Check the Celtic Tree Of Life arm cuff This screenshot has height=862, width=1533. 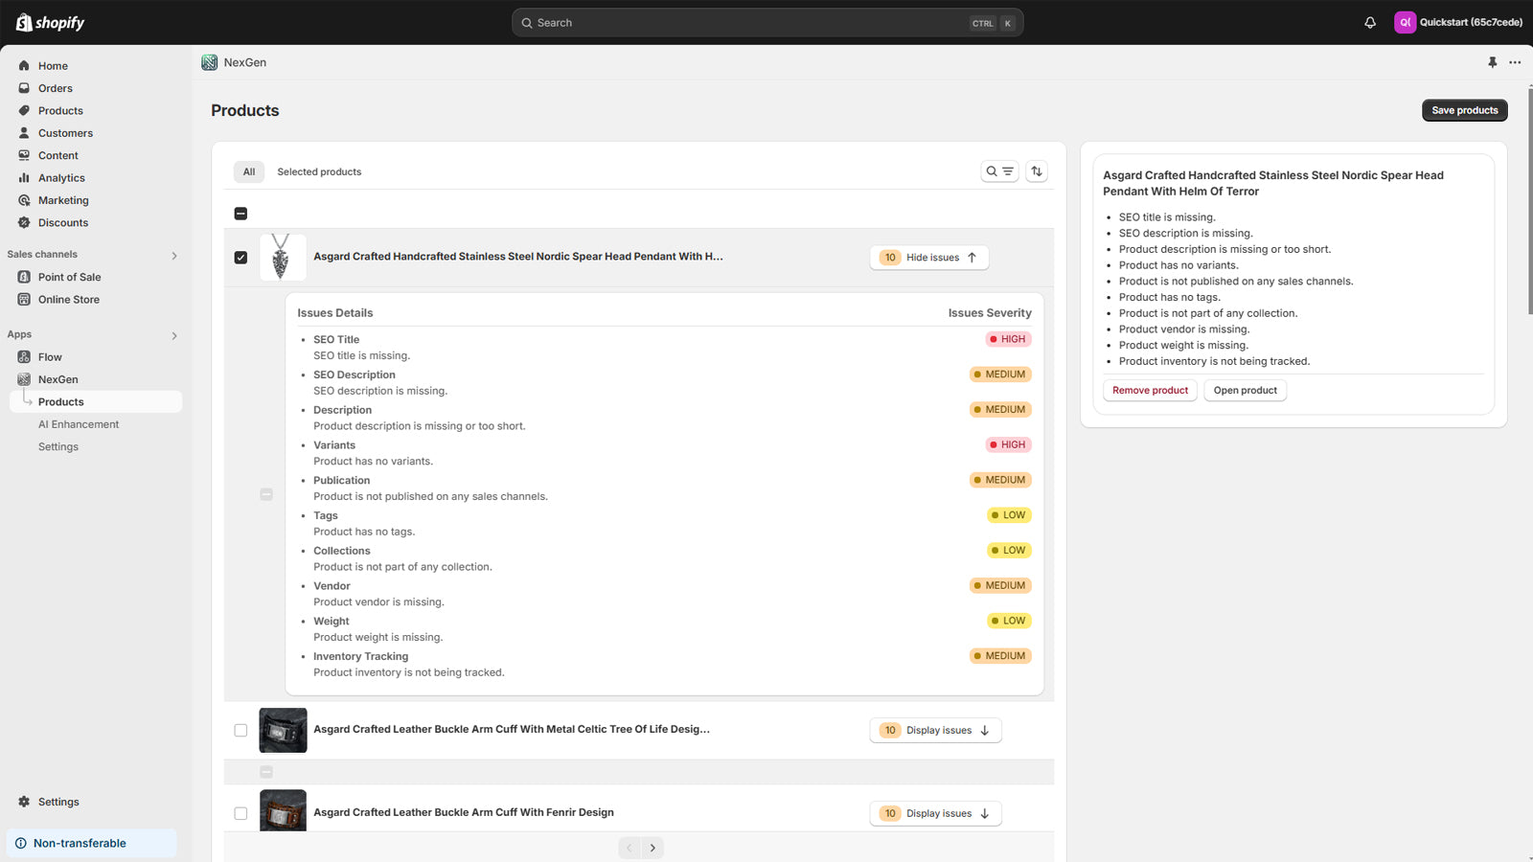point(240,730)
